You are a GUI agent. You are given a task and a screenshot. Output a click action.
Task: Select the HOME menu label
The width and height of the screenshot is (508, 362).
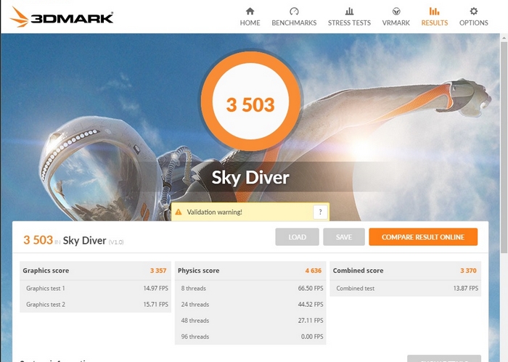[250, 23]
